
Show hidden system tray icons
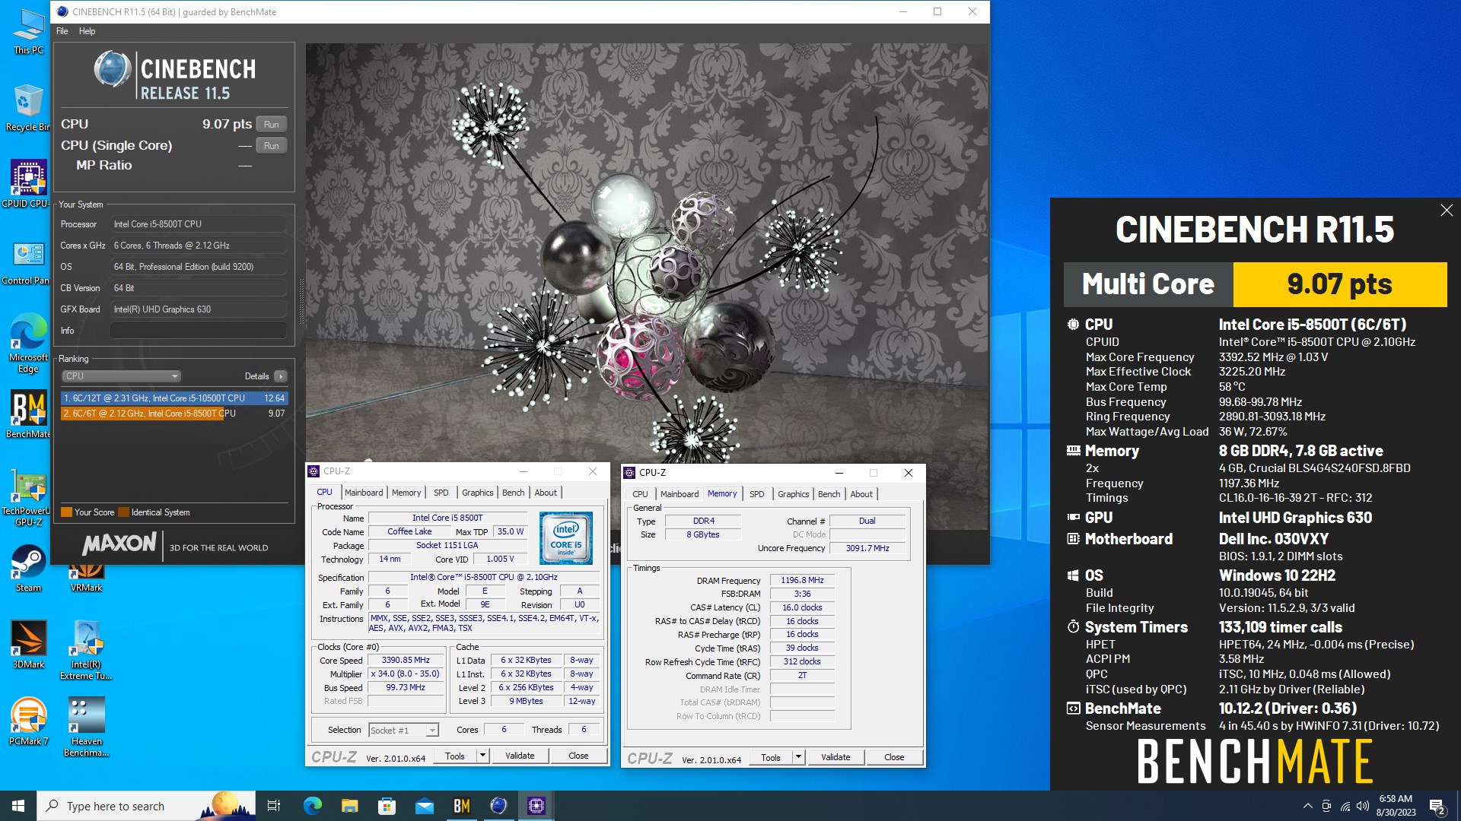click(1307, 806)
